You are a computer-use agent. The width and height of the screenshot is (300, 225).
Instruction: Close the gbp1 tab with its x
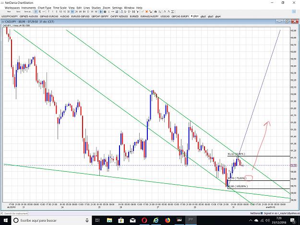[192, 16]
